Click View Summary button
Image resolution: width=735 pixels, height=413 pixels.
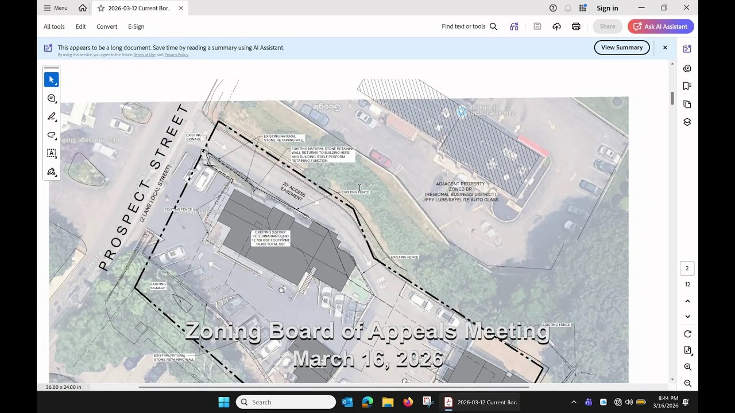coord(622,48)
